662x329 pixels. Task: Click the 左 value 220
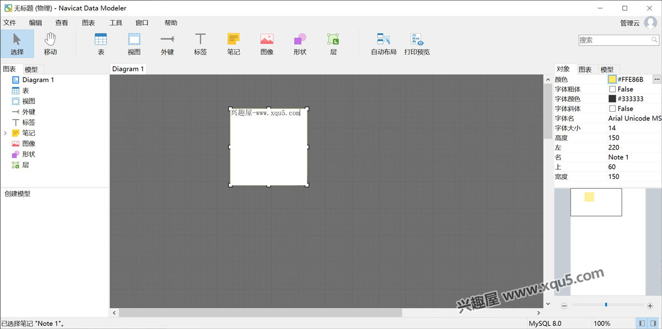[614, 147]
